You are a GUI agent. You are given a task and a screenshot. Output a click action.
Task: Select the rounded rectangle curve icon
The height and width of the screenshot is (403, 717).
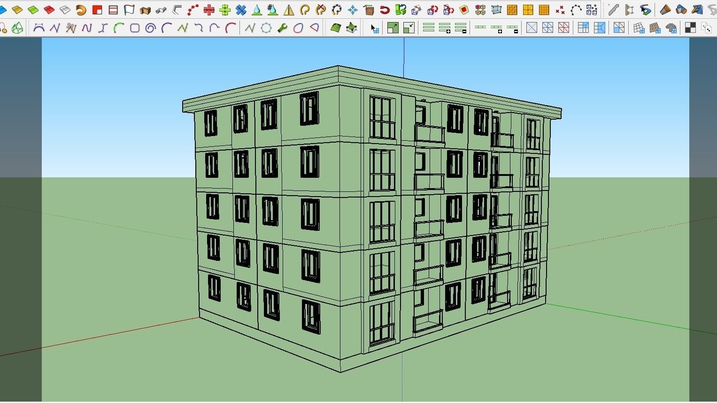[135, 28]
